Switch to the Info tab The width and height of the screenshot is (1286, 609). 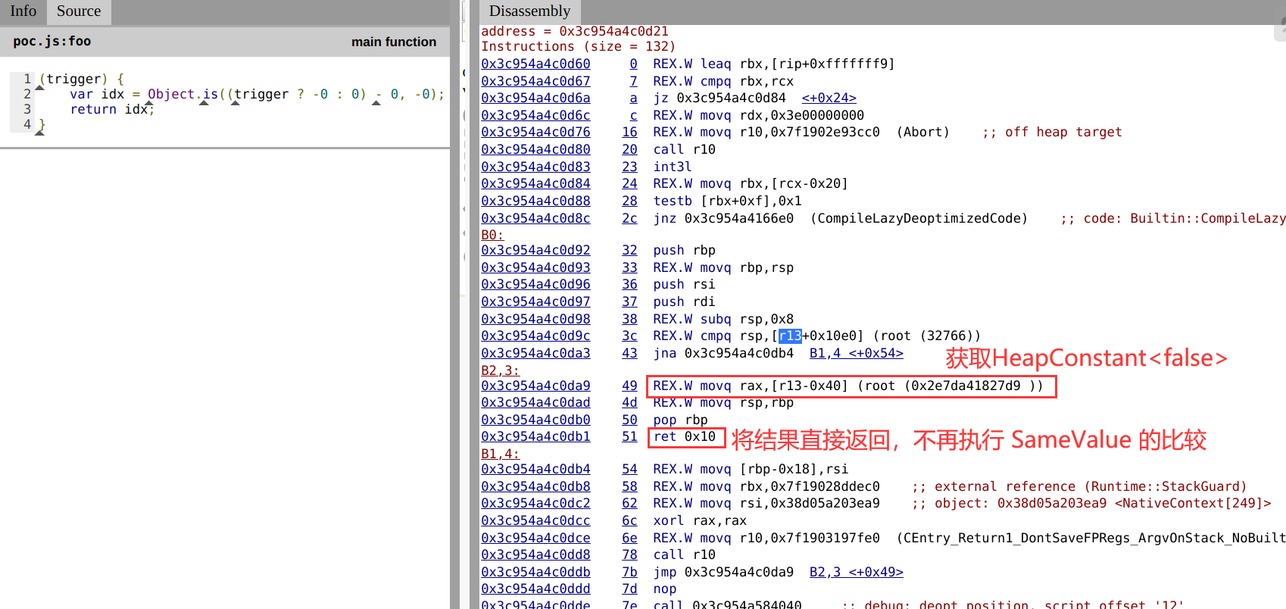(23, 11)
